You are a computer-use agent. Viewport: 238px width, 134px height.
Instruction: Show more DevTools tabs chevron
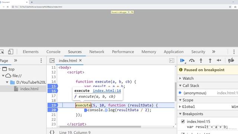[213, 52]
